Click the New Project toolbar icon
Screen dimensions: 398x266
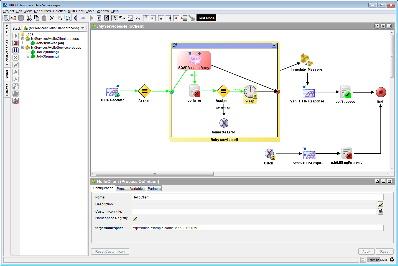pyautogui.click(x=6, y=18)
